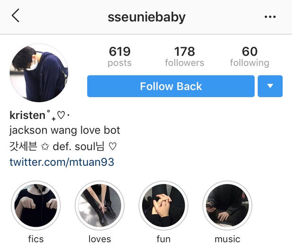Open the fun story highlight
Image resolution: width=292 pixels, height=250 pixels.
point(163,205)
